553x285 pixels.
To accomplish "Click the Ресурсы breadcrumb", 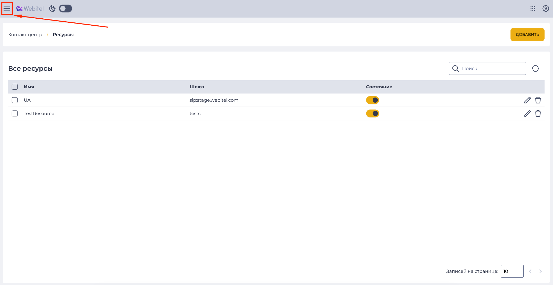I will tap(63, 35).
